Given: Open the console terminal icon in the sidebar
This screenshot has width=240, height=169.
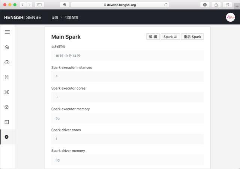Looking at the screenshot, I should (x=7, y=122).
